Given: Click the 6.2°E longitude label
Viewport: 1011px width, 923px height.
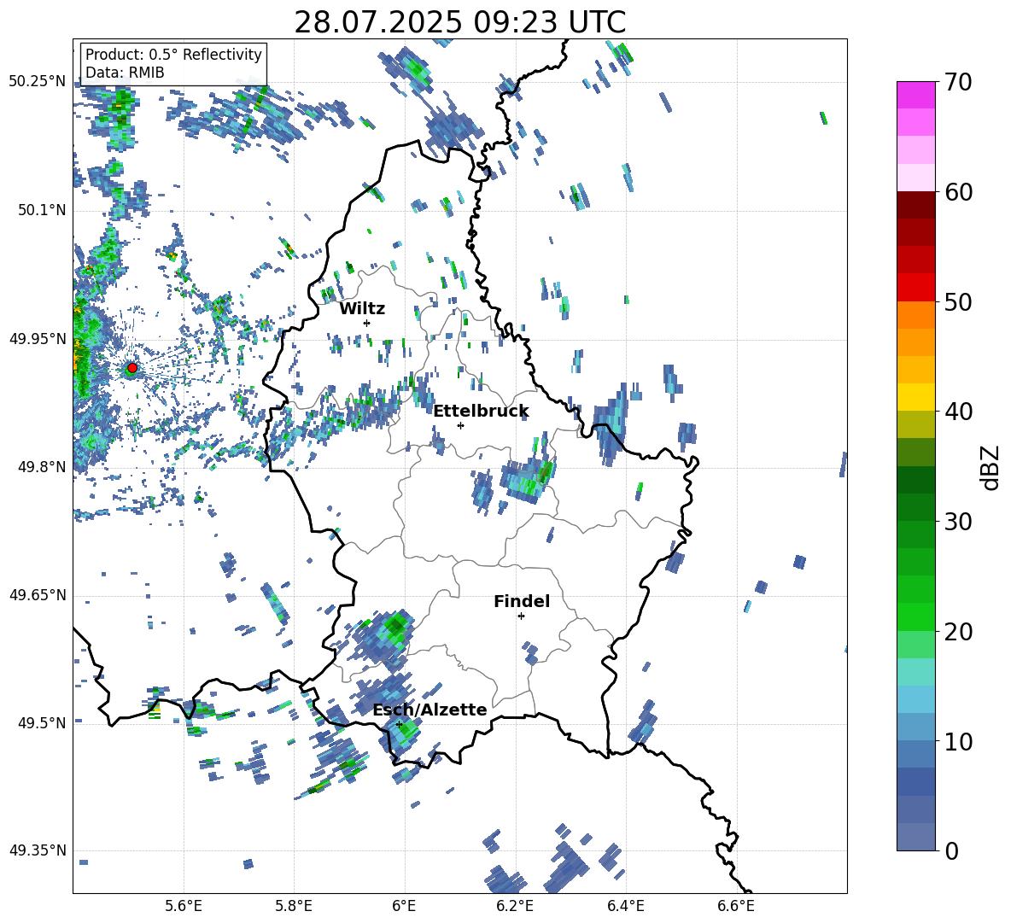Looking at the screenshot, I should (515, 907).
